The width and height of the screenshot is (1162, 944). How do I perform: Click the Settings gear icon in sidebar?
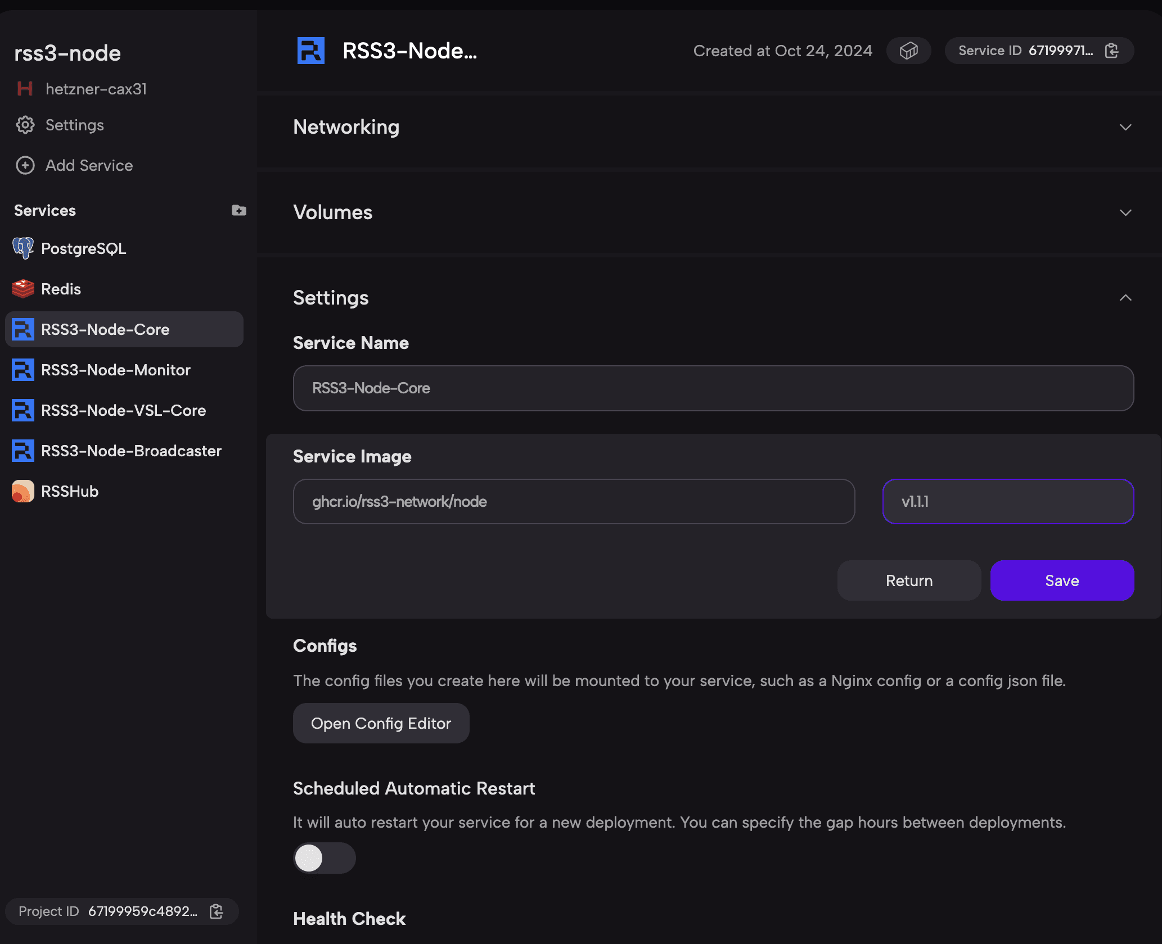(25, 125)
